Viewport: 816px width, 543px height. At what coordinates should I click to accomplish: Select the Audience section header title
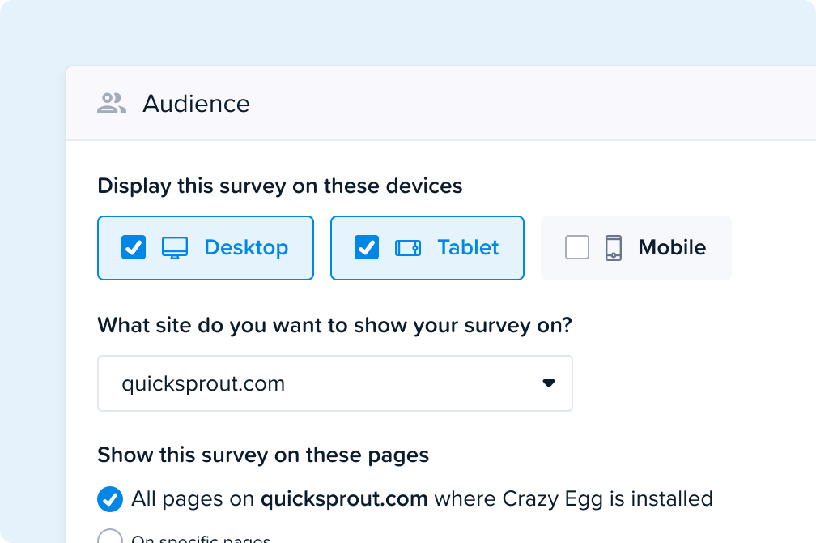tap(196, 103)
